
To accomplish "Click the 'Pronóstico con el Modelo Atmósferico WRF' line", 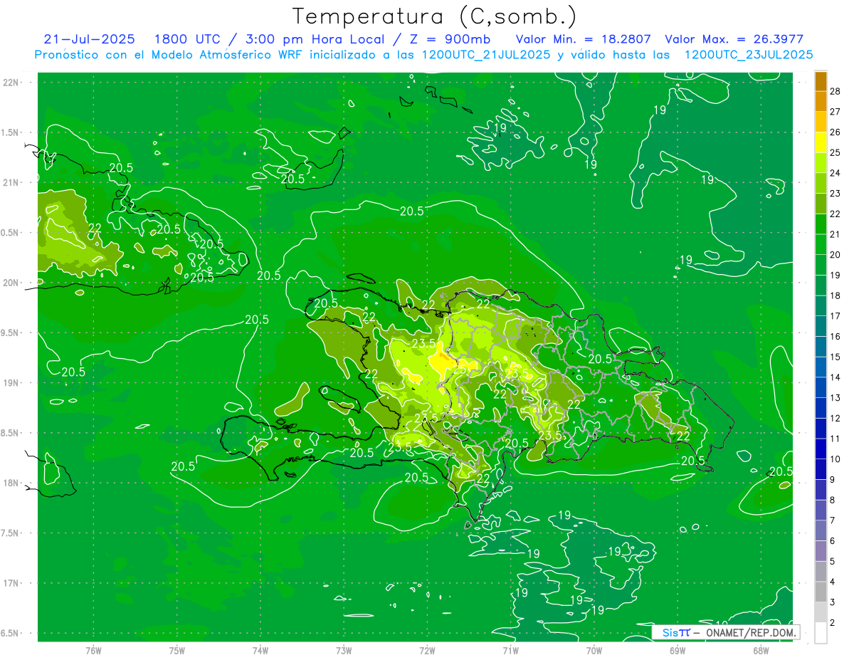I will point(169,54).
